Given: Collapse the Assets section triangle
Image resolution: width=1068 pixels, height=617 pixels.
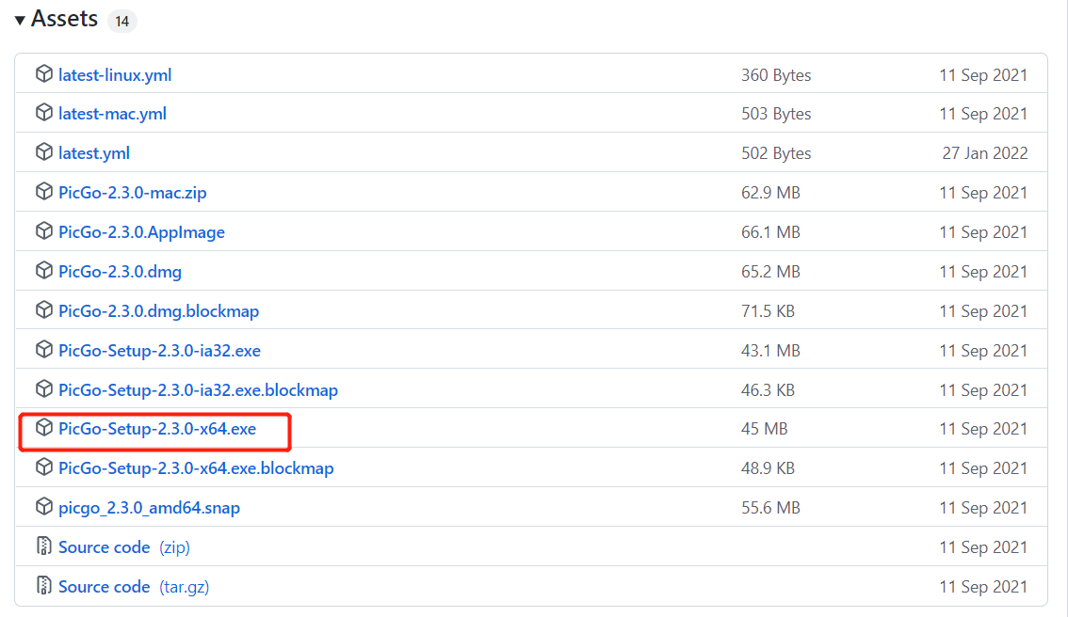Looking at the screenshot, I should click(20, 21).
